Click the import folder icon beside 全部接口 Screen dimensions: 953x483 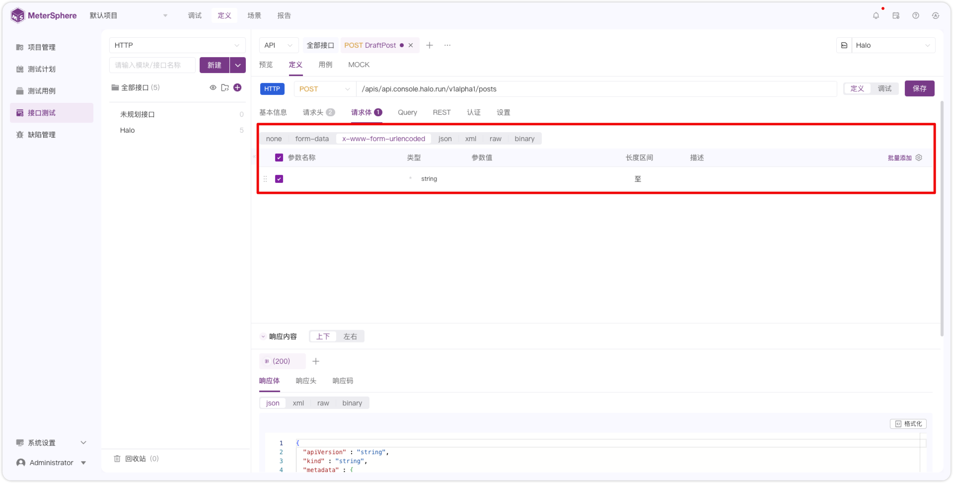(x=225, y=87)
